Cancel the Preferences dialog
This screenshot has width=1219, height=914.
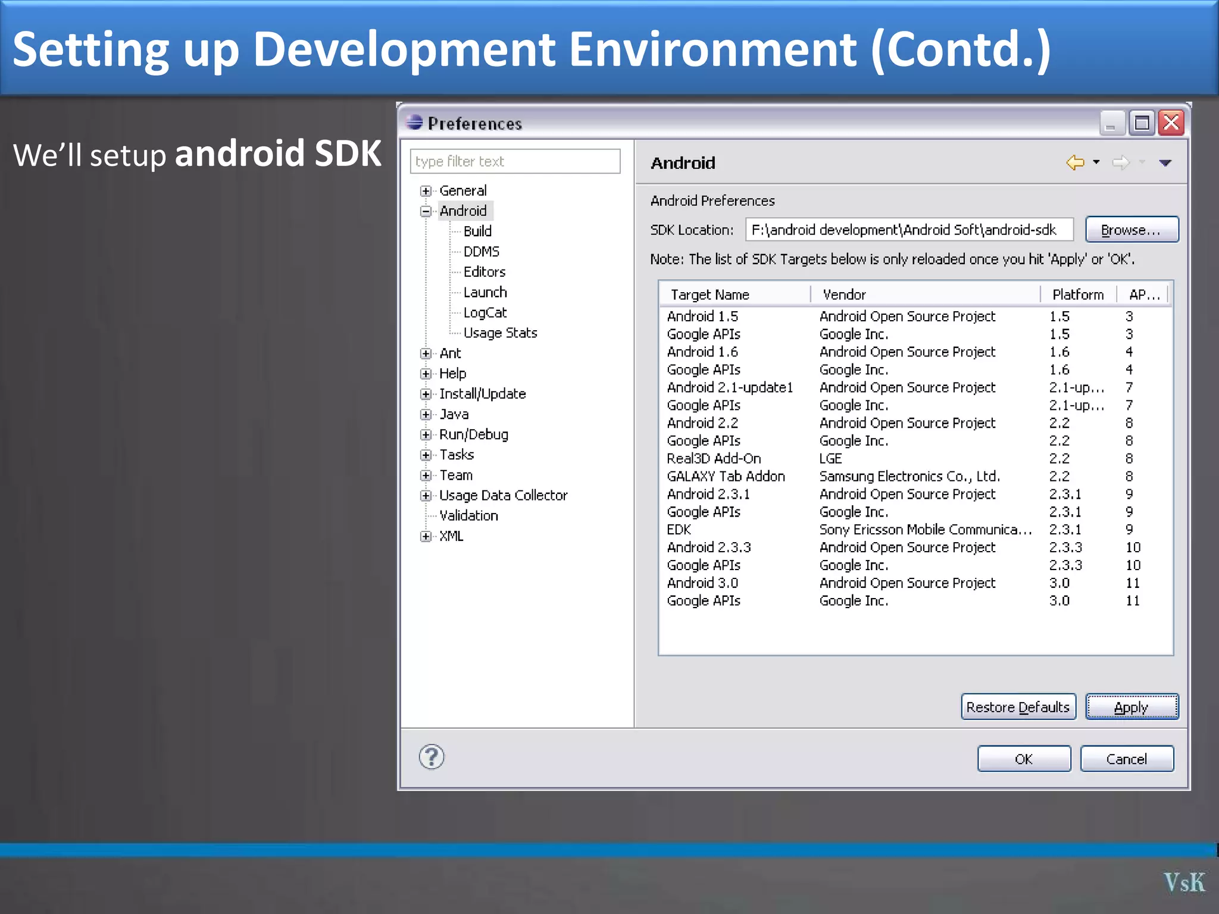point(1127,759)
